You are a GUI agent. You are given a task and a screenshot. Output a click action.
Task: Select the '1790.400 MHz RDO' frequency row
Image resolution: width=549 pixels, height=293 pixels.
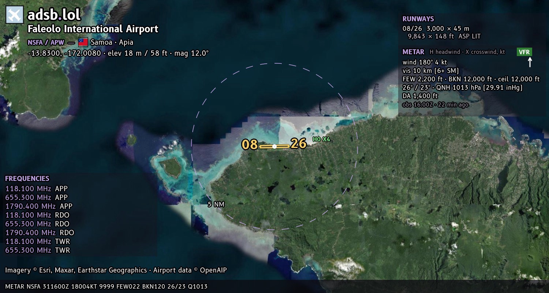click(x=40, y=233)
